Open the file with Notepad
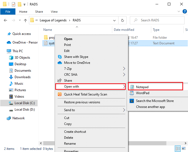 tap(156, 87)
